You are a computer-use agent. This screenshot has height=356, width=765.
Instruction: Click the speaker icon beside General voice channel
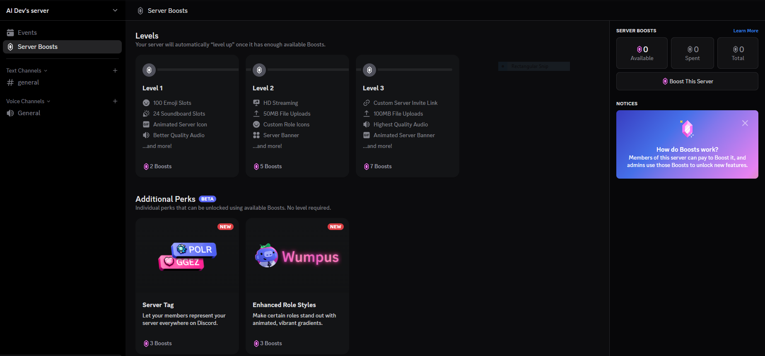pos(10,113)
